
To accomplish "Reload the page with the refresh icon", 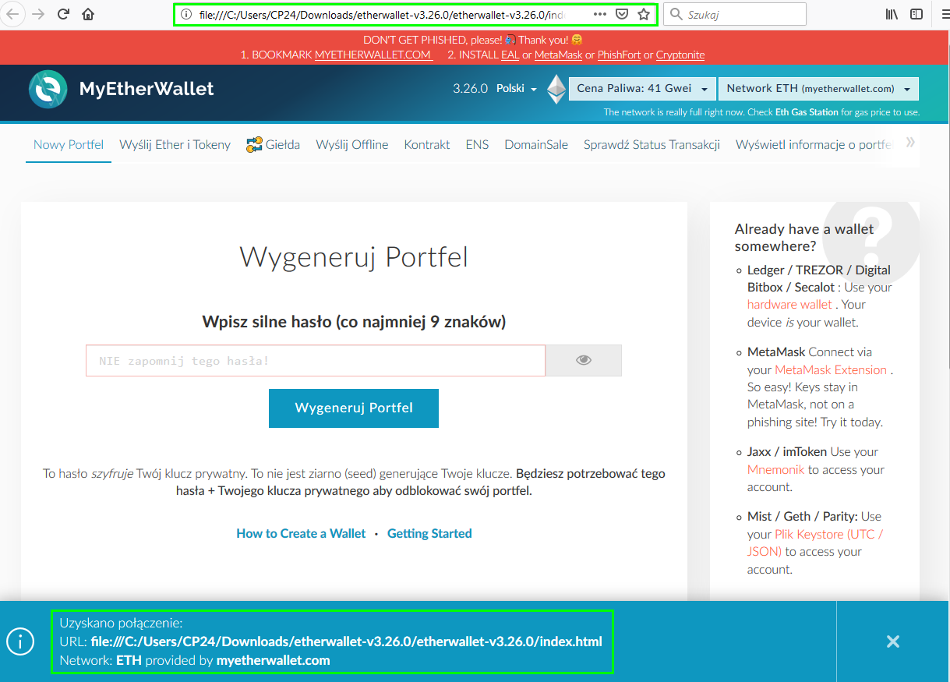I will 64,14.
